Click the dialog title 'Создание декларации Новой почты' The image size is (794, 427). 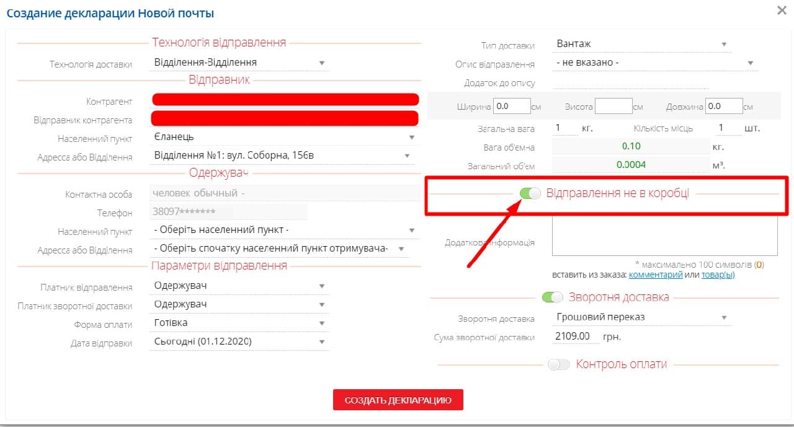point(110,12)
